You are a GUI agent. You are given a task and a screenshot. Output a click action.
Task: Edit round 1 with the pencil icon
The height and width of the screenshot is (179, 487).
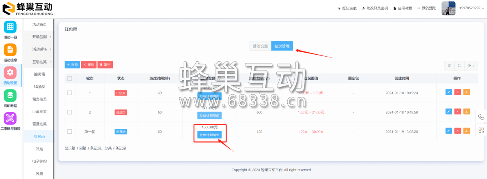point(448,92)
